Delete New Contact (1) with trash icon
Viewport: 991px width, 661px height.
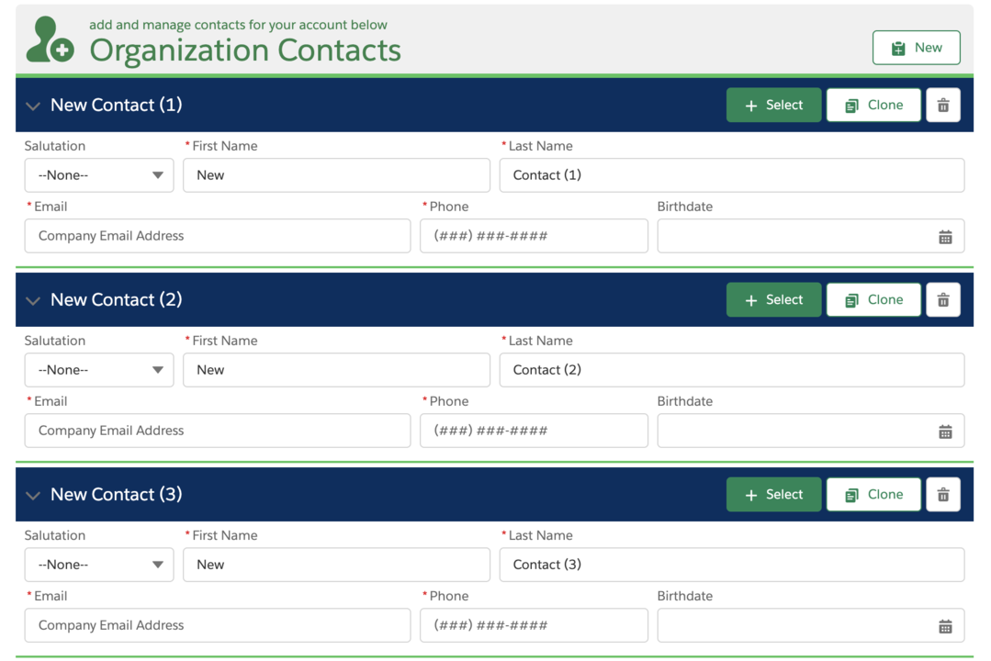tap(943, 105)
